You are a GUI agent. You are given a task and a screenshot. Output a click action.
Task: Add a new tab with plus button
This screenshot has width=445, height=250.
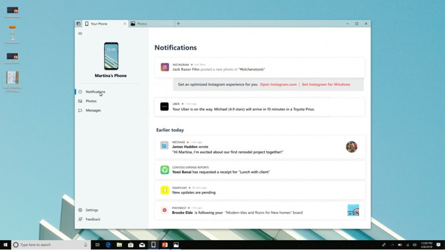(x=178, y=23)
